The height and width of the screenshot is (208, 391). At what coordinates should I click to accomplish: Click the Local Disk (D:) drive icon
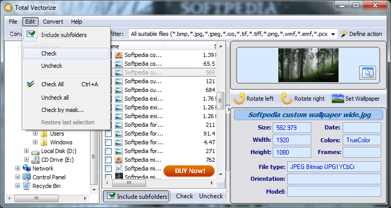[x=35, y=152]
